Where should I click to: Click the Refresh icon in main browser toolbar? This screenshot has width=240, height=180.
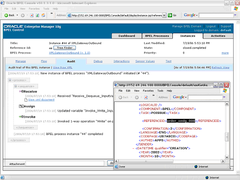click(x=37, y=15)
